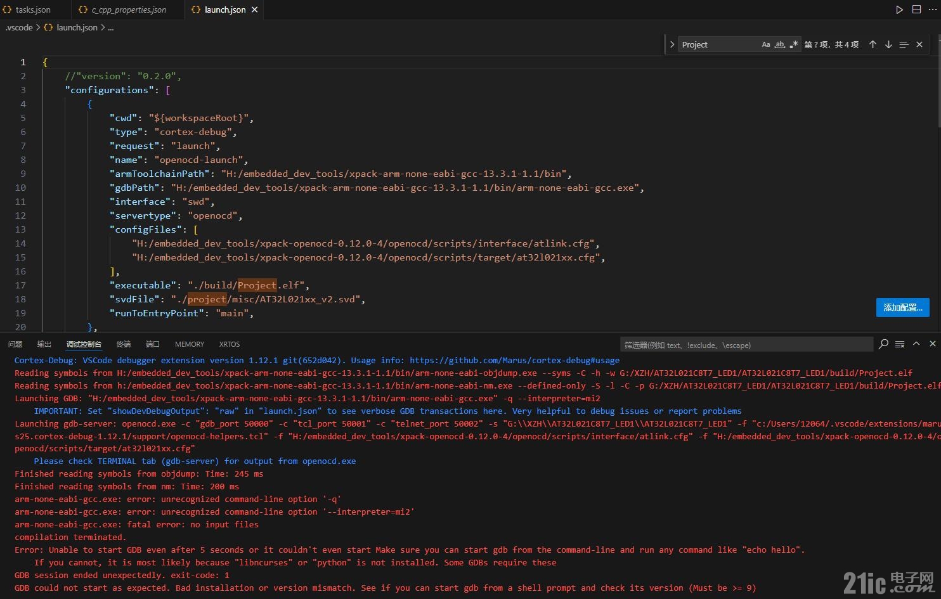Toggle regular expression search in find widget
This screenshot has width=941, height=599.
[x=794, y=44]
